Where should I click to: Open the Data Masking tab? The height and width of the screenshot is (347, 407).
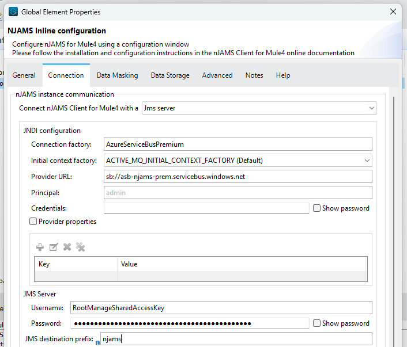point(118,75)
